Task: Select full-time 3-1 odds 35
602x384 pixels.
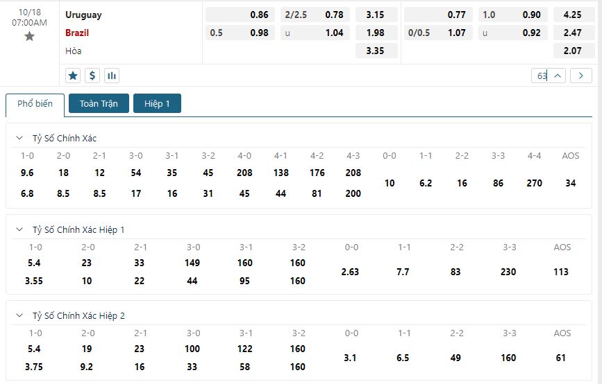Action: click(172, 173)
